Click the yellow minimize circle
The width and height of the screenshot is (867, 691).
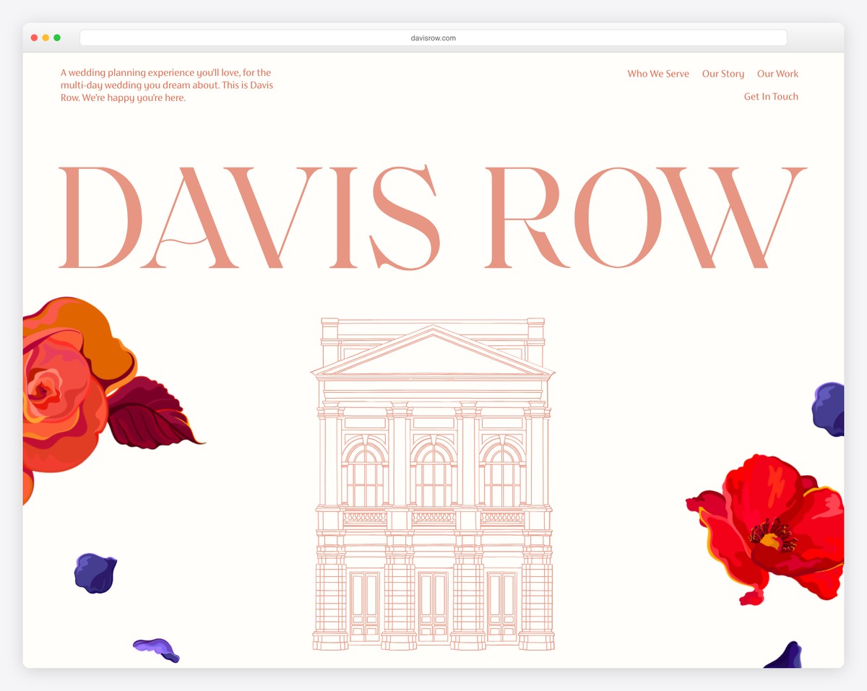click(45, 37)
